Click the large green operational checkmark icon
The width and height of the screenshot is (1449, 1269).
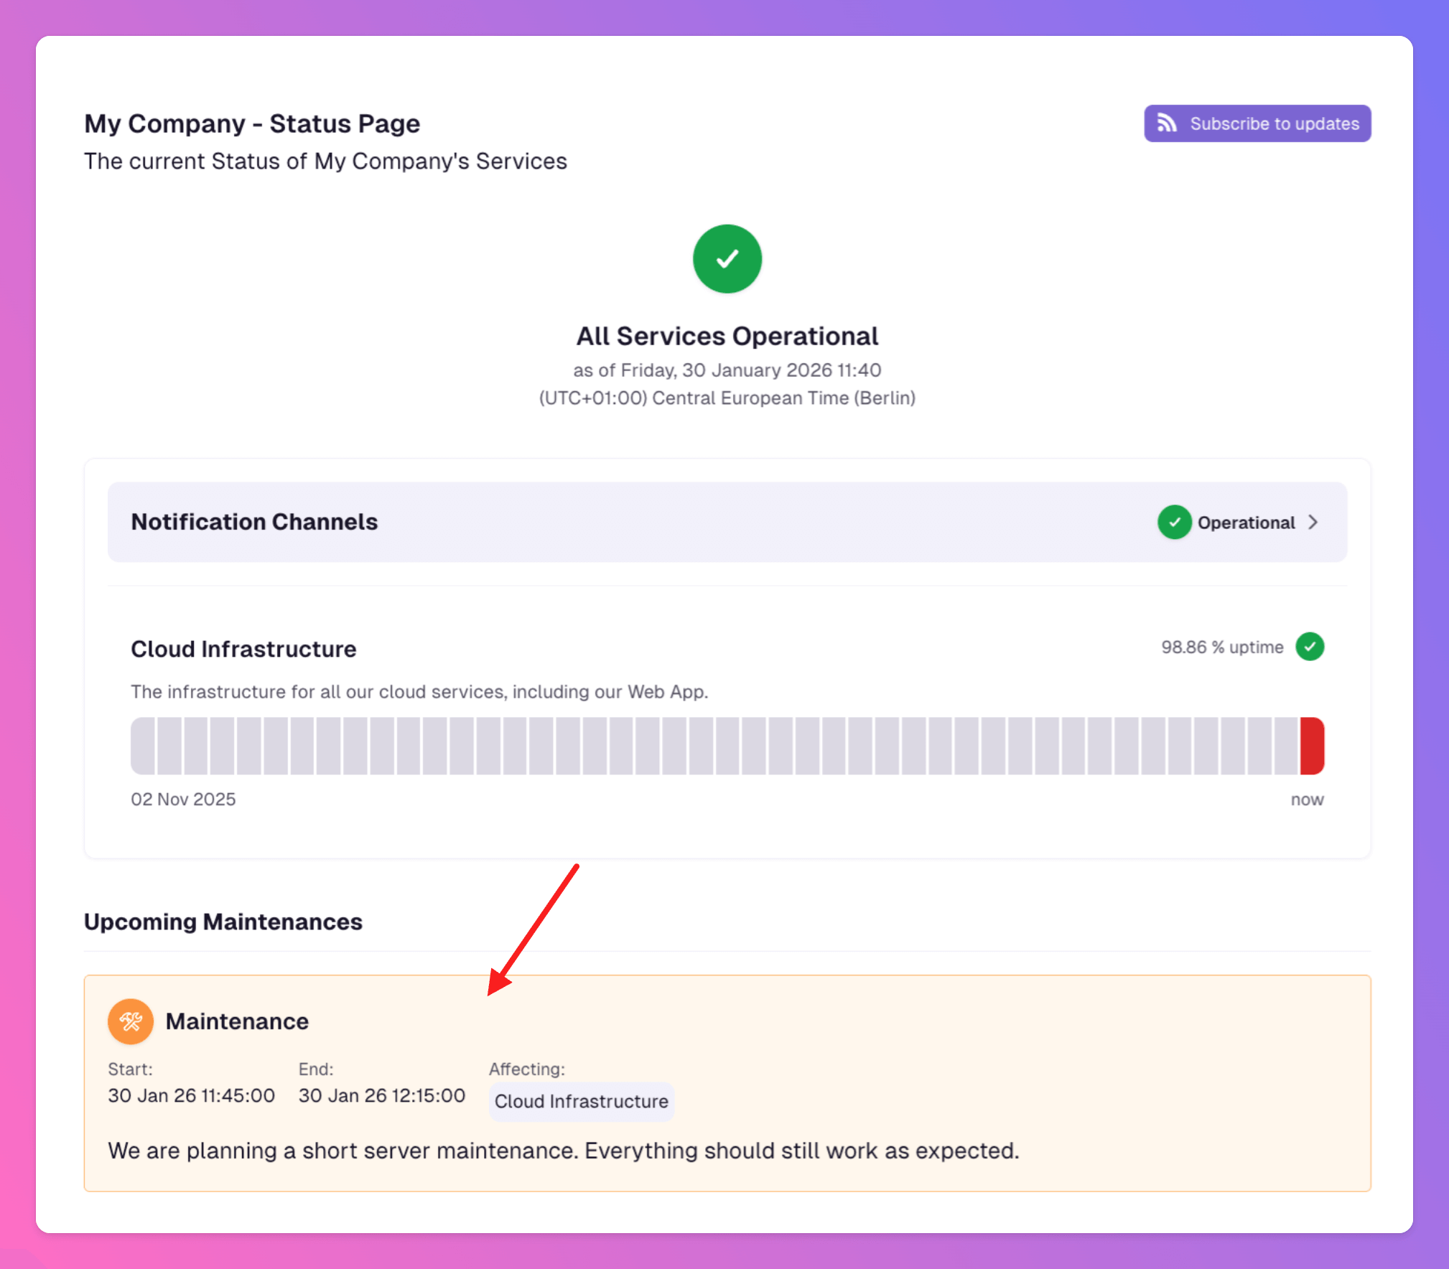727,259
